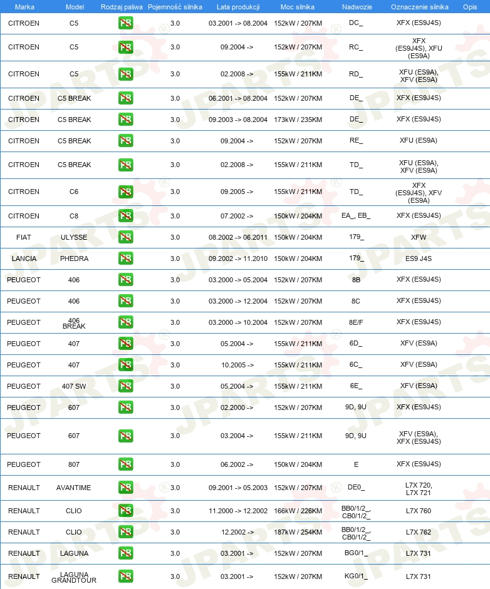Image resolution: width=490 pixels, height=589 pixels.
Task: Click the EA_, EB_ body code cell
Action: click(356, 216)
